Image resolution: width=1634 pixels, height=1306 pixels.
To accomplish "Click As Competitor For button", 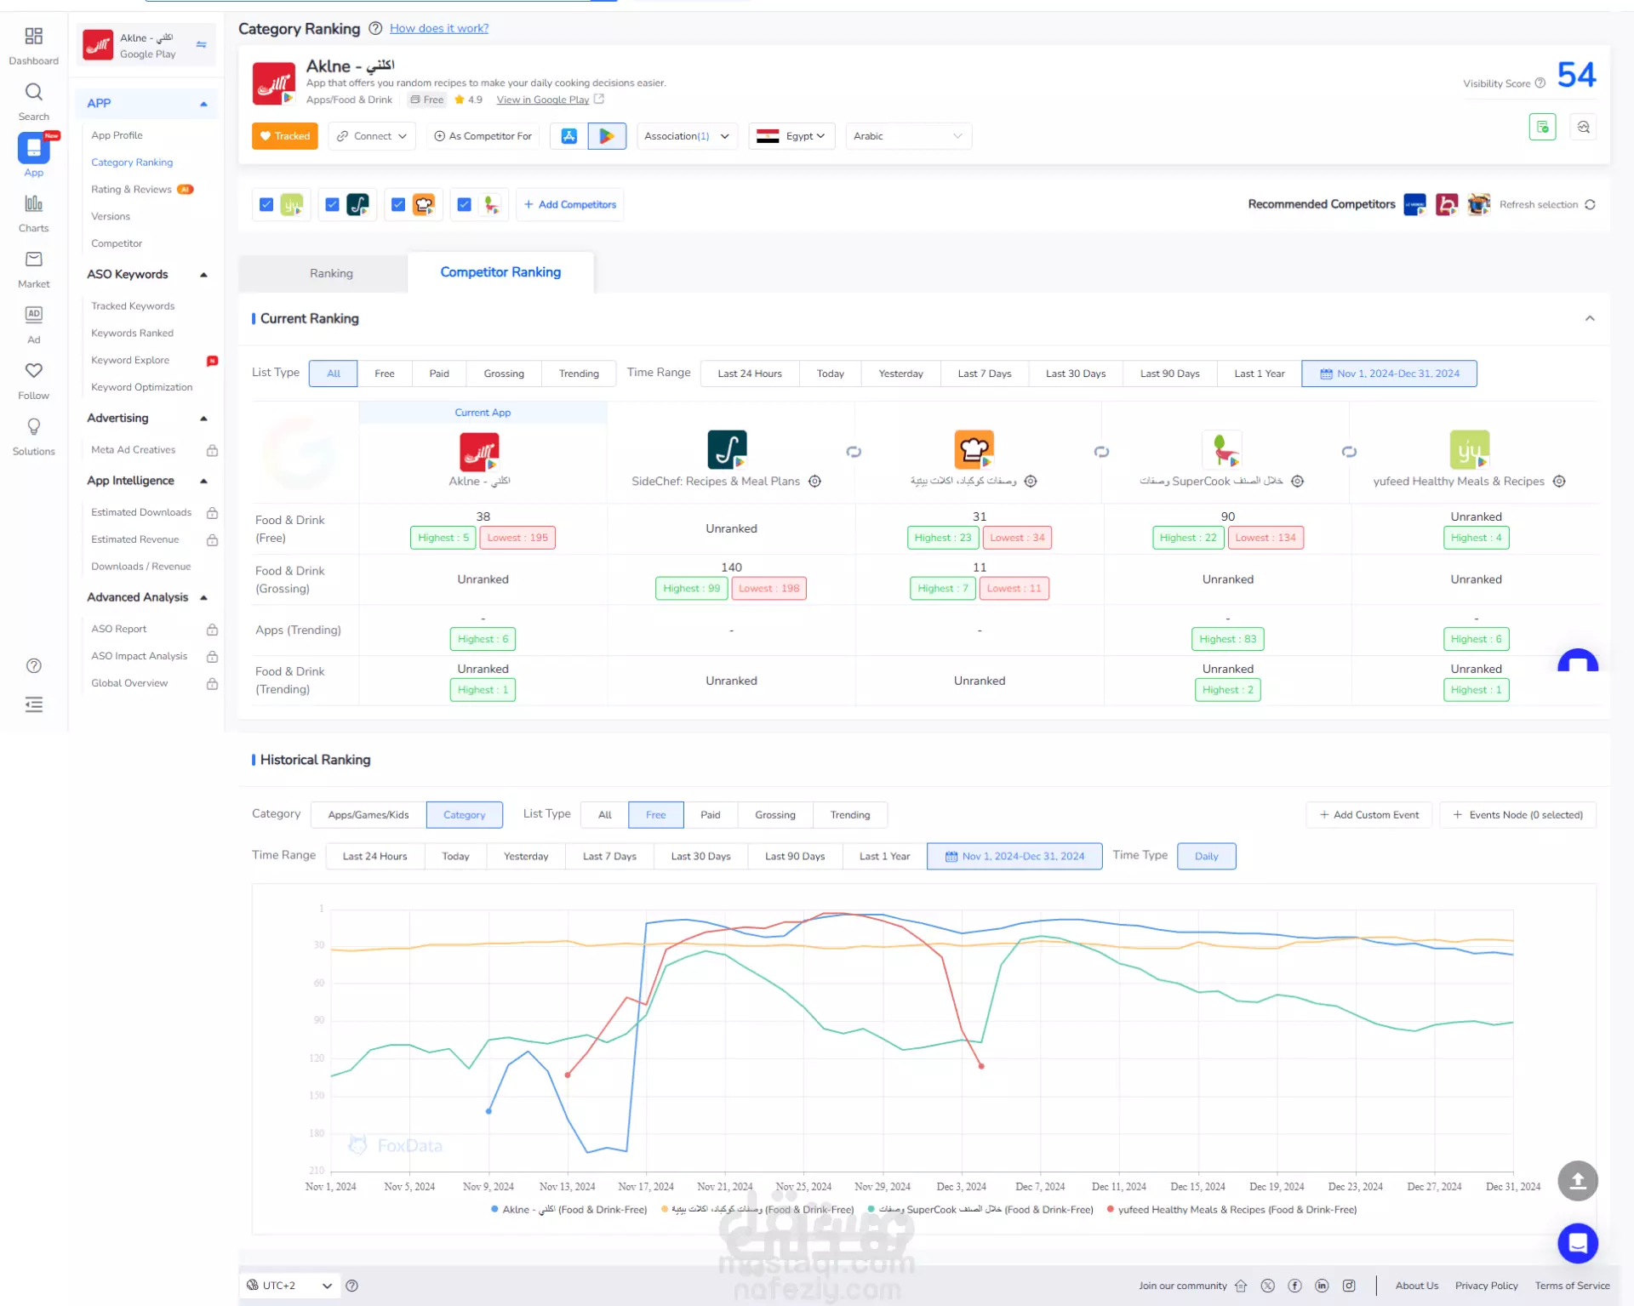I will 483,136.
